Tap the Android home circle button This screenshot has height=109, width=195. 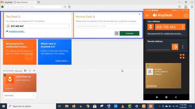[x=166, y=97]
